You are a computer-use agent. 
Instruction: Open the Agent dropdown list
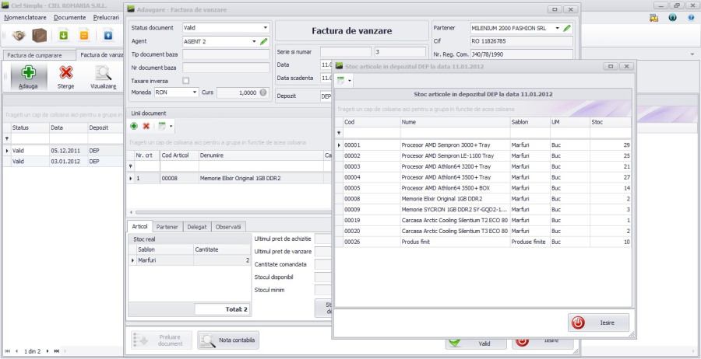(254, 41)
